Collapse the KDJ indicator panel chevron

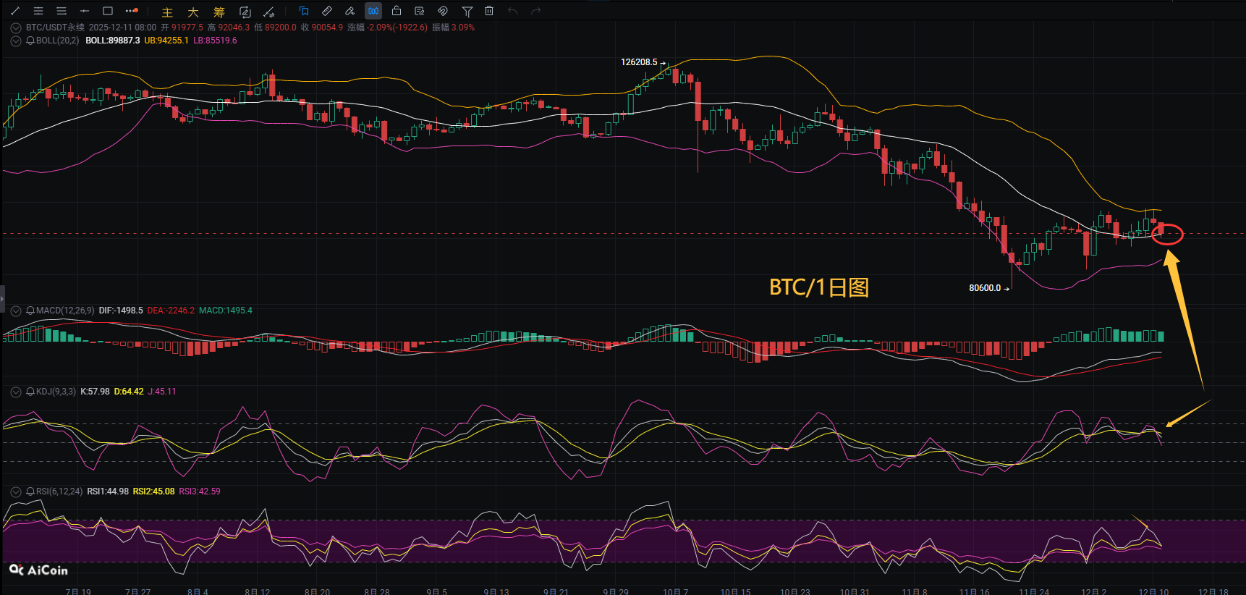pyautogui.click(x=16, y=392)
